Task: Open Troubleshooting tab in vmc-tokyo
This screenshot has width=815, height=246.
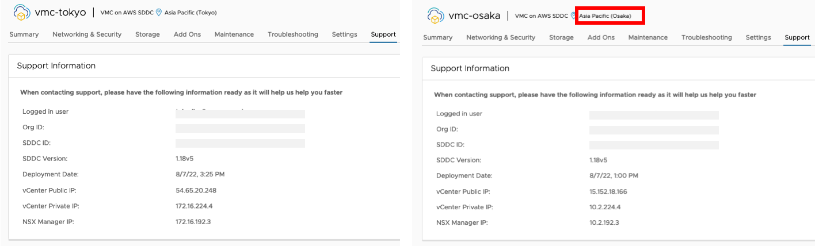Action: (293, 34)
